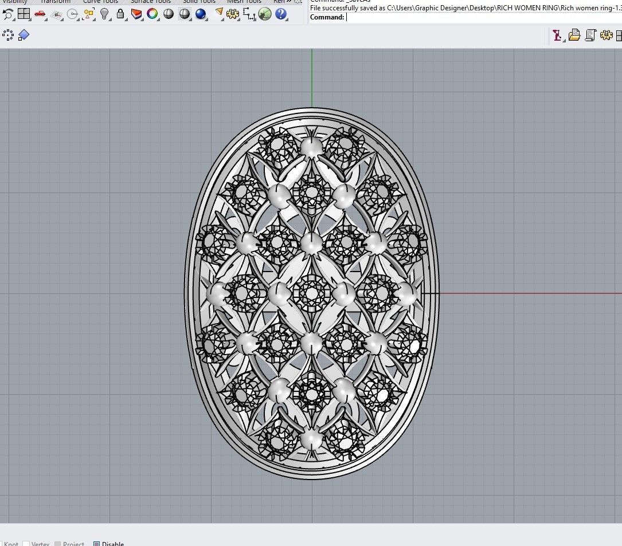Click the Points On dotted-circle icon

[8, 36]
